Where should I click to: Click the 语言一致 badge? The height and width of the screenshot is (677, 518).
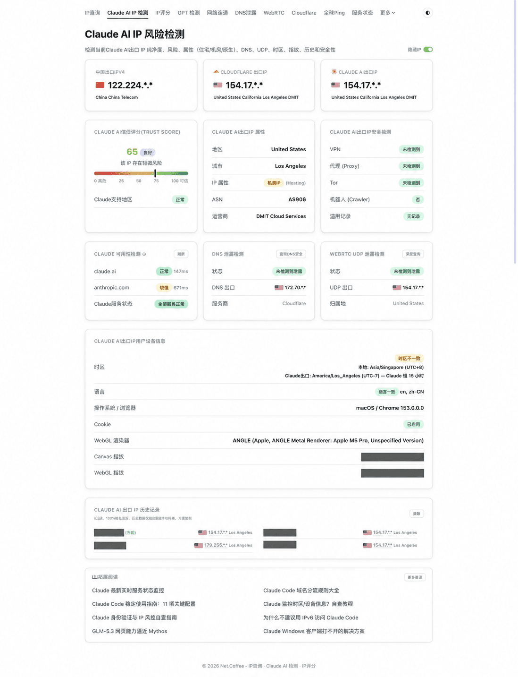(x=386, y=392)
